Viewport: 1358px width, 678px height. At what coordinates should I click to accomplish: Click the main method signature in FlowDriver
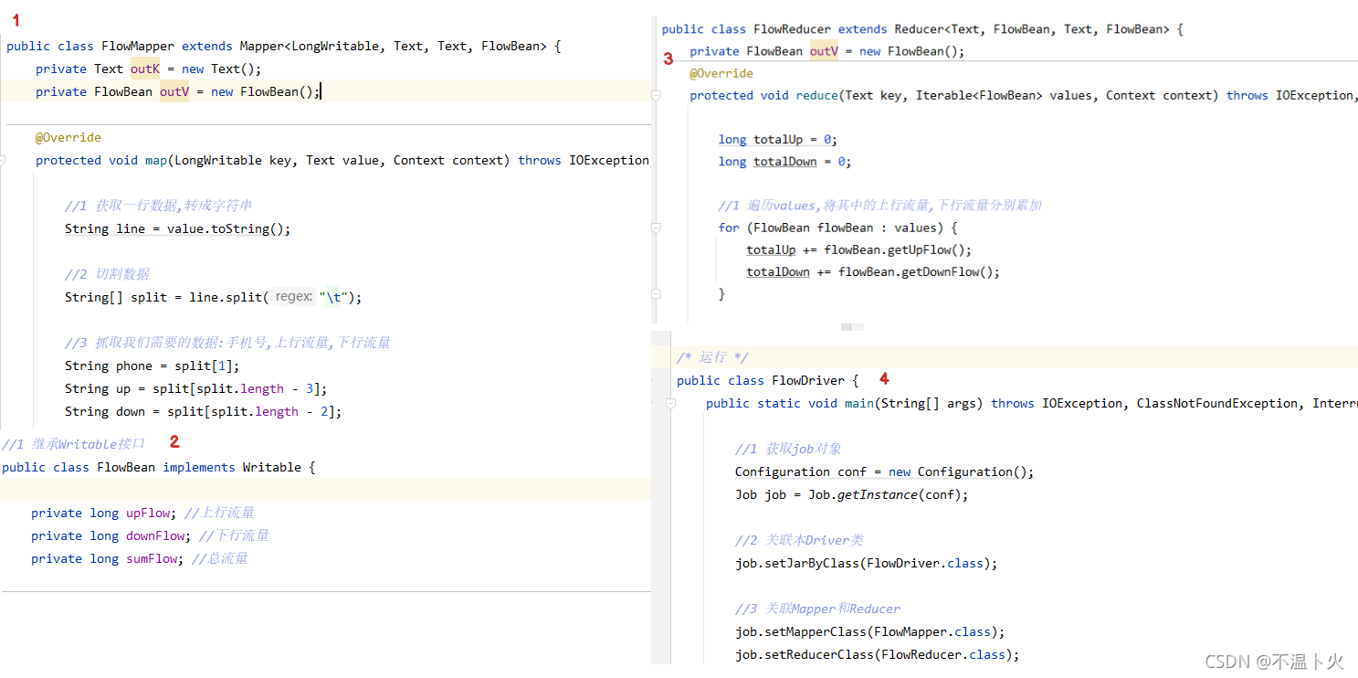pyautogui.click(x=1032, y=403)
